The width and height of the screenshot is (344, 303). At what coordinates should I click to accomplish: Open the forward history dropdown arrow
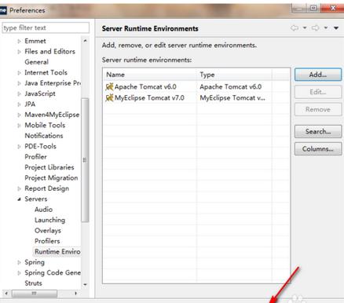(x=326, y=27)
